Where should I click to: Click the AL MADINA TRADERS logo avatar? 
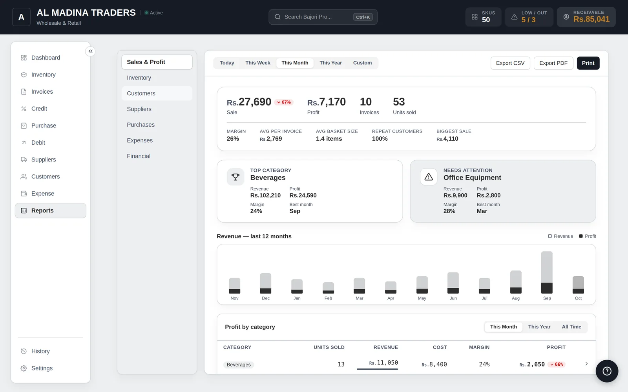[21, 17]
